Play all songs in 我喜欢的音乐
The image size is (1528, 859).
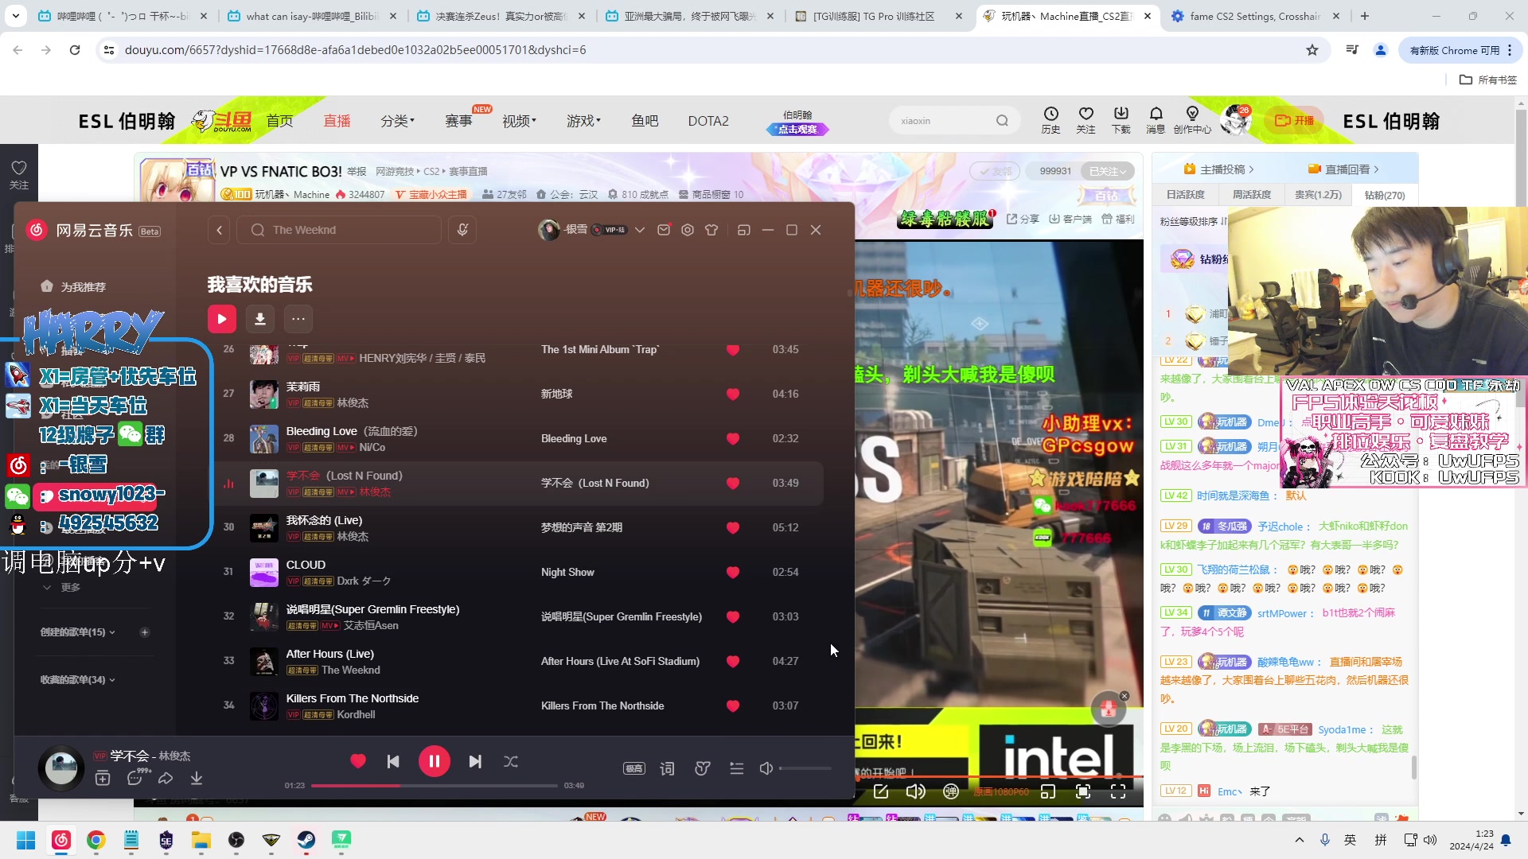click(222, 319)
